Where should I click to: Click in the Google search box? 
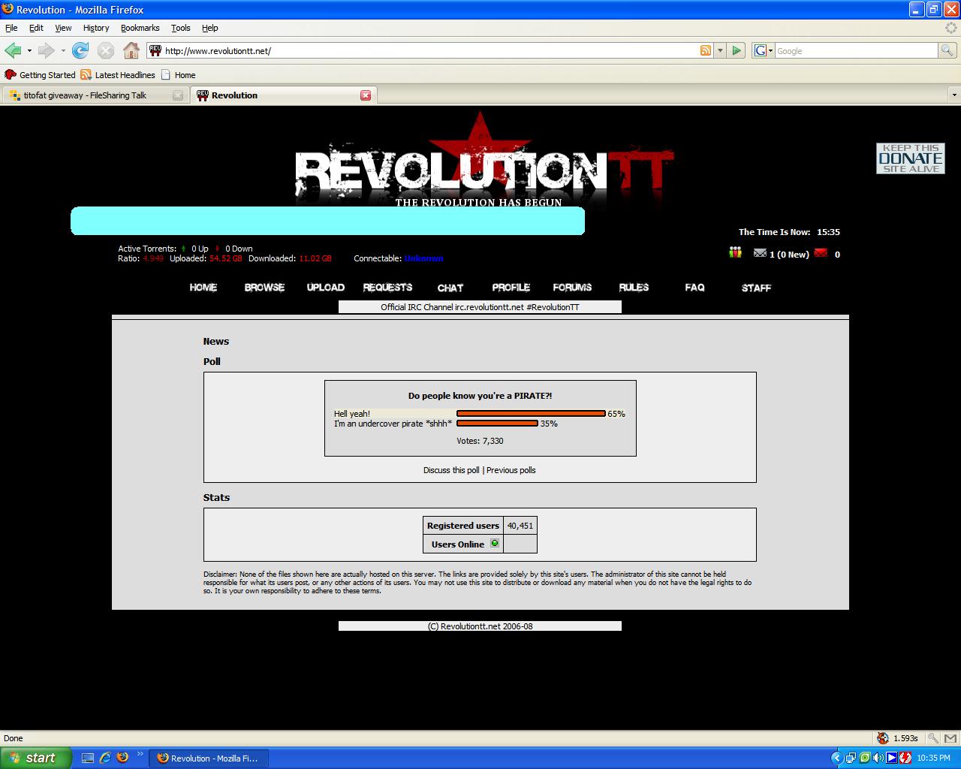tap(856, 50)
